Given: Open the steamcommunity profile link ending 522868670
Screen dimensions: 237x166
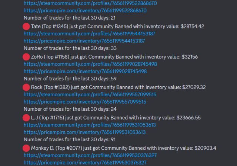Looking at the screenshot, I should [x=90, y=3].
